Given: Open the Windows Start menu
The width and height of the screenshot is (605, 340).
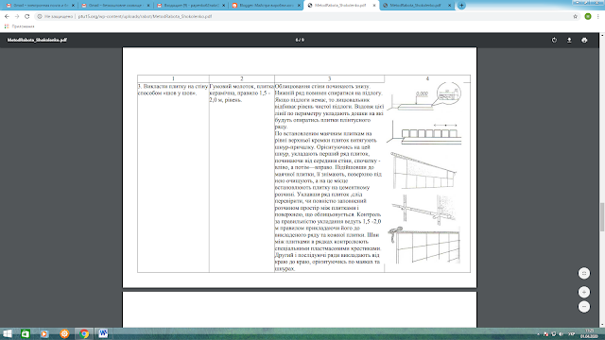Looking at the screenshot, I should click(7, 333).
